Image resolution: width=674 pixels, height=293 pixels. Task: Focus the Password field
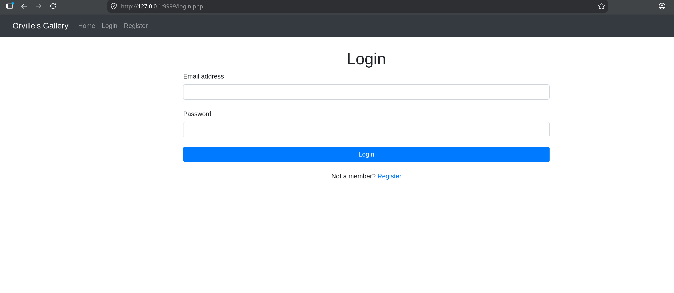pyautogui.click(x=366, y=130)
